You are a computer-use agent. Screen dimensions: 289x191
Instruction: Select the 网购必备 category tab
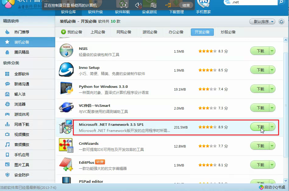[x=124, y=32]
